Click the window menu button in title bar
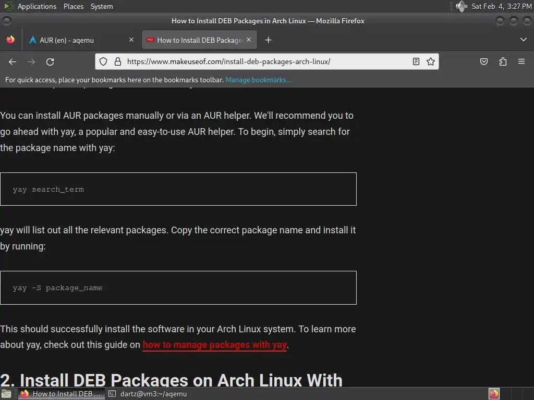The width and height of the screenshot is (534, 400). click(6, 21)
